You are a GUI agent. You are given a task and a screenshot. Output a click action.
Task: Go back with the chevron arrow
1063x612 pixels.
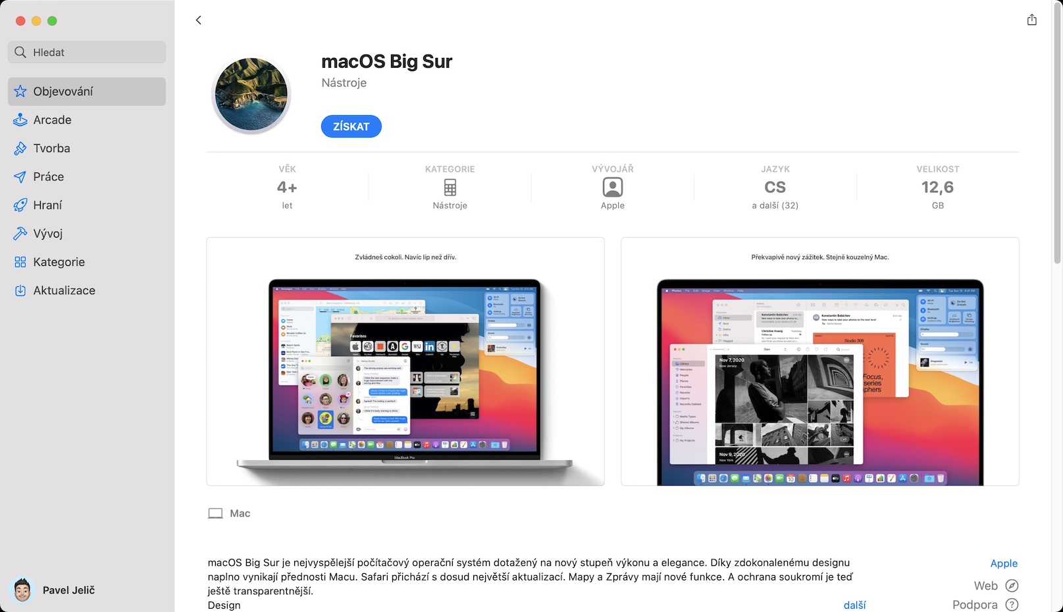(198, 20)
